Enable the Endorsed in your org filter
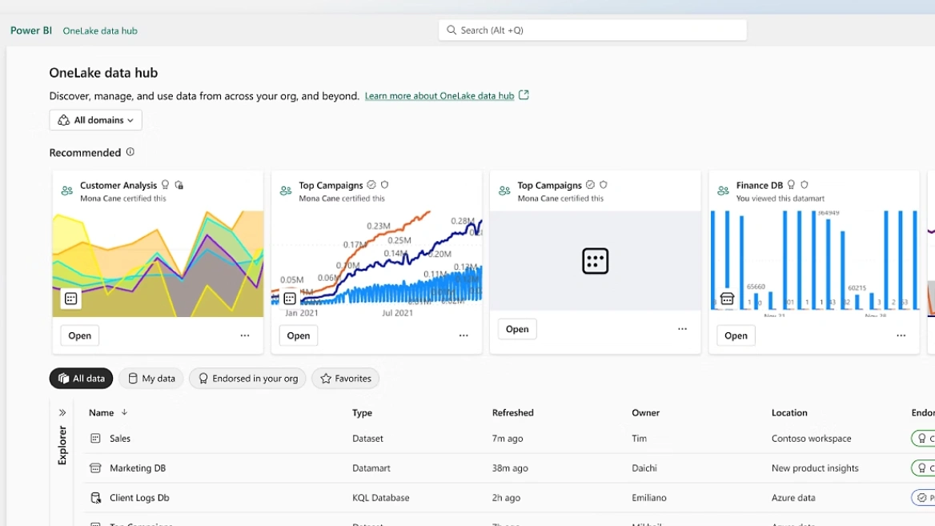This screenshot has width=935, height=526. click(247, 378)
